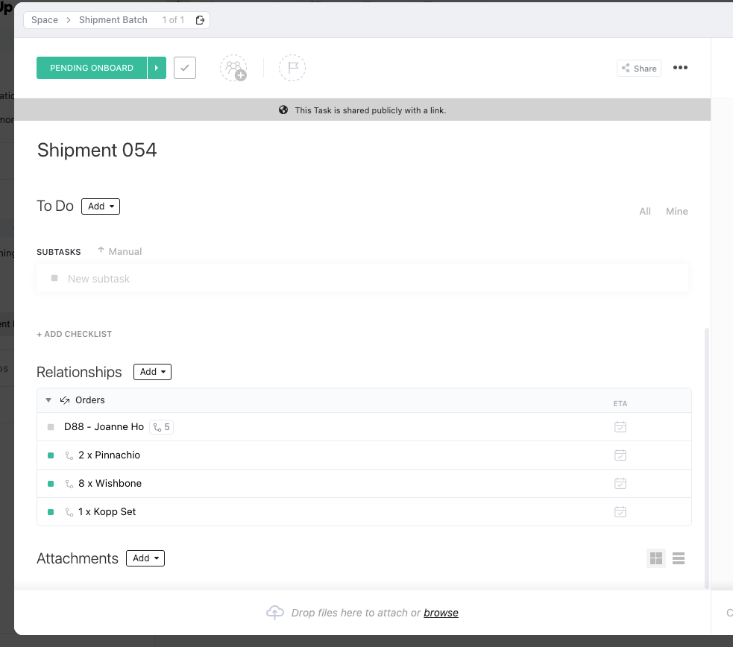Switch attachments to grid view
The image size is (733, 647).
pyautogui.click(x=656, y=558)
